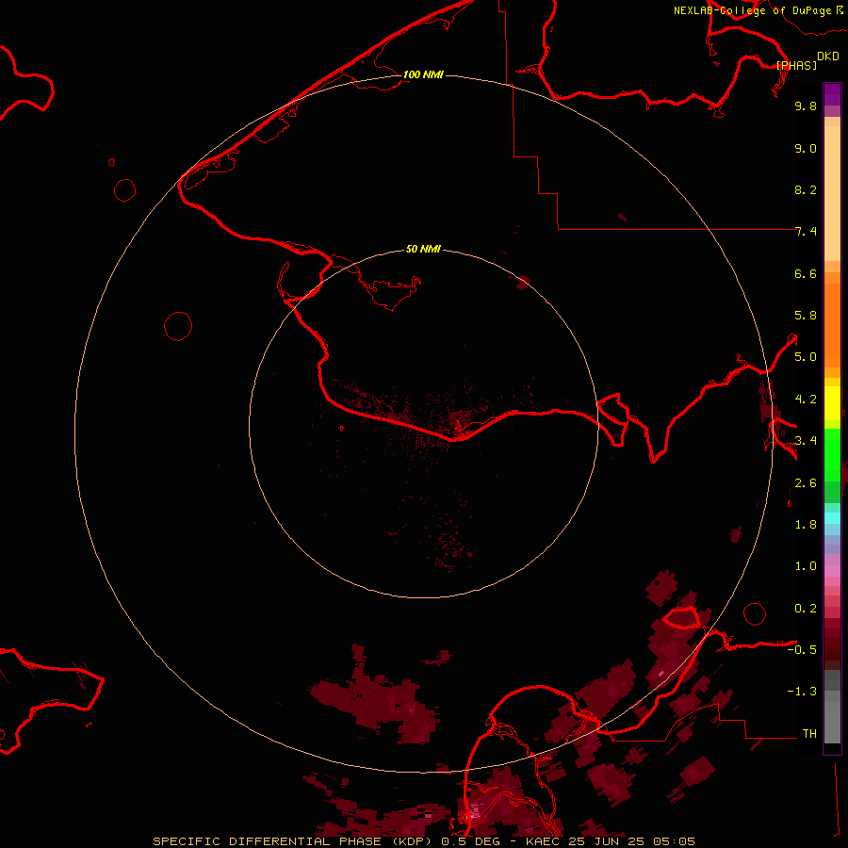The height and width of the screenshot is (848, 848).
Task: Click the -0.5 value on the color scale
Action: click(x=802, y=650)
